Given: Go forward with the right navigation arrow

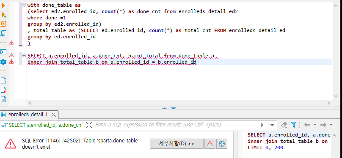Looking at the screenshot, I should 323,125.
